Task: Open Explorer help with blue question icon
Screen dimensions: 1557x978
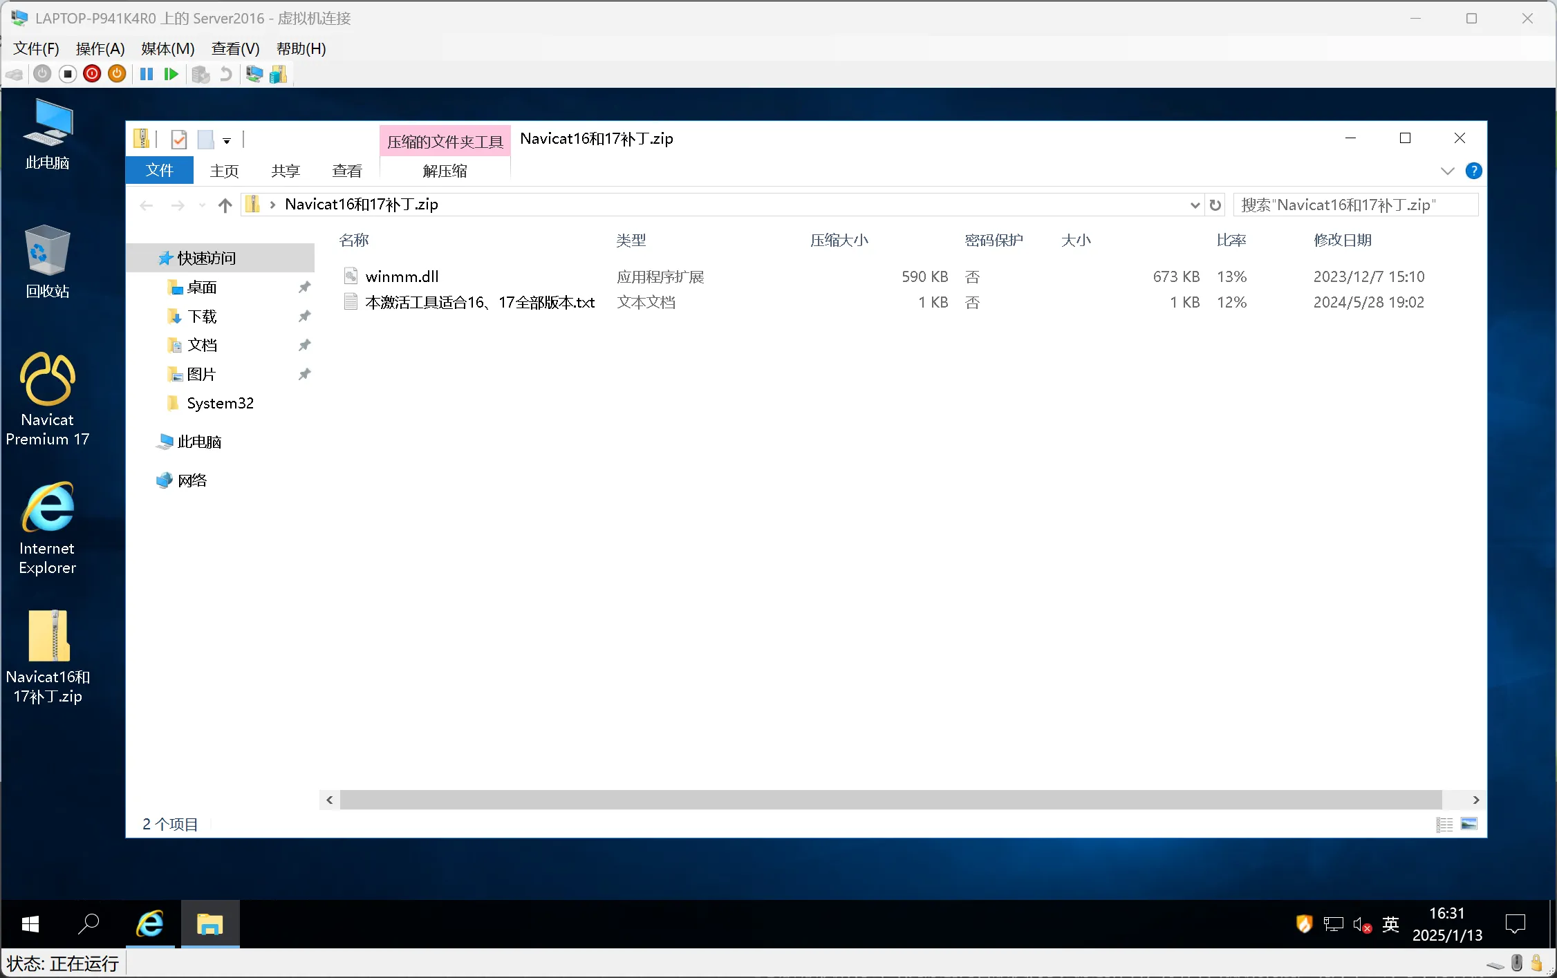Action: 1473,171
